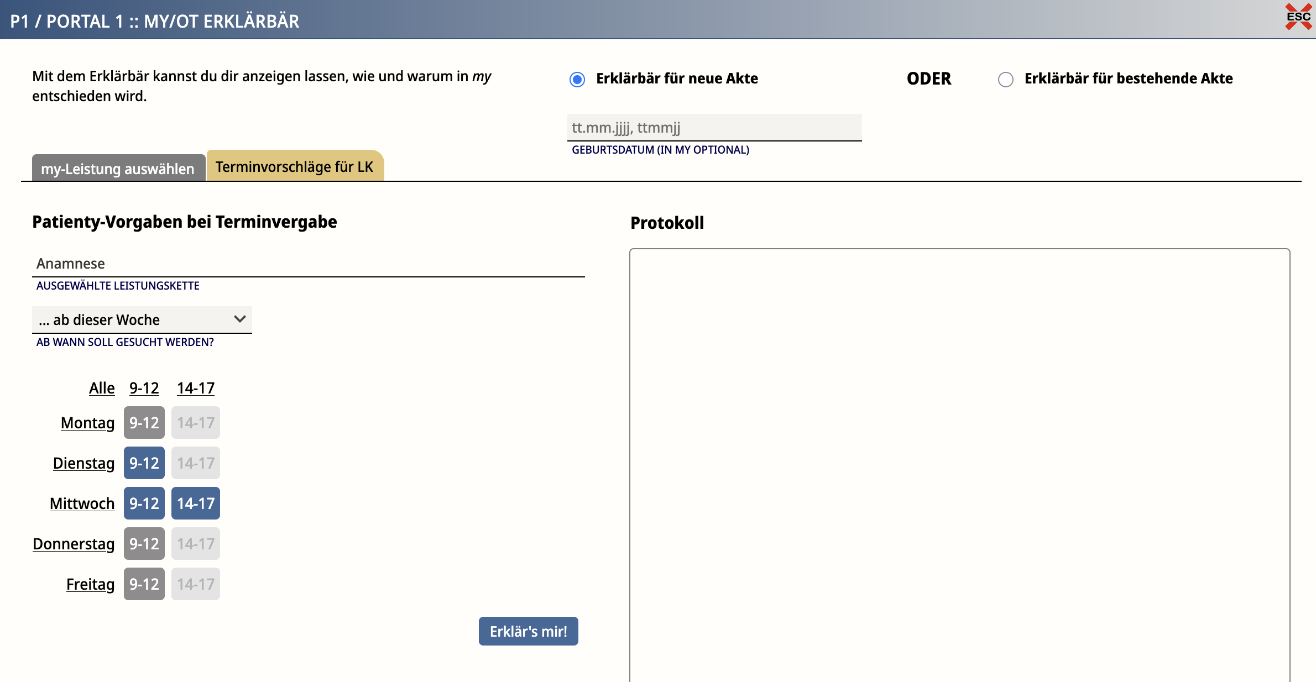Select 'Erklärbär für bestehende Akte' radio option
The image size is (1316, 682).
(1005, 80)
